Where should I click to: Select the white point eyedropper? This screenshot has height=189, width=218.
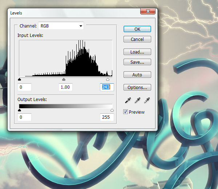[x=147, y=100]
